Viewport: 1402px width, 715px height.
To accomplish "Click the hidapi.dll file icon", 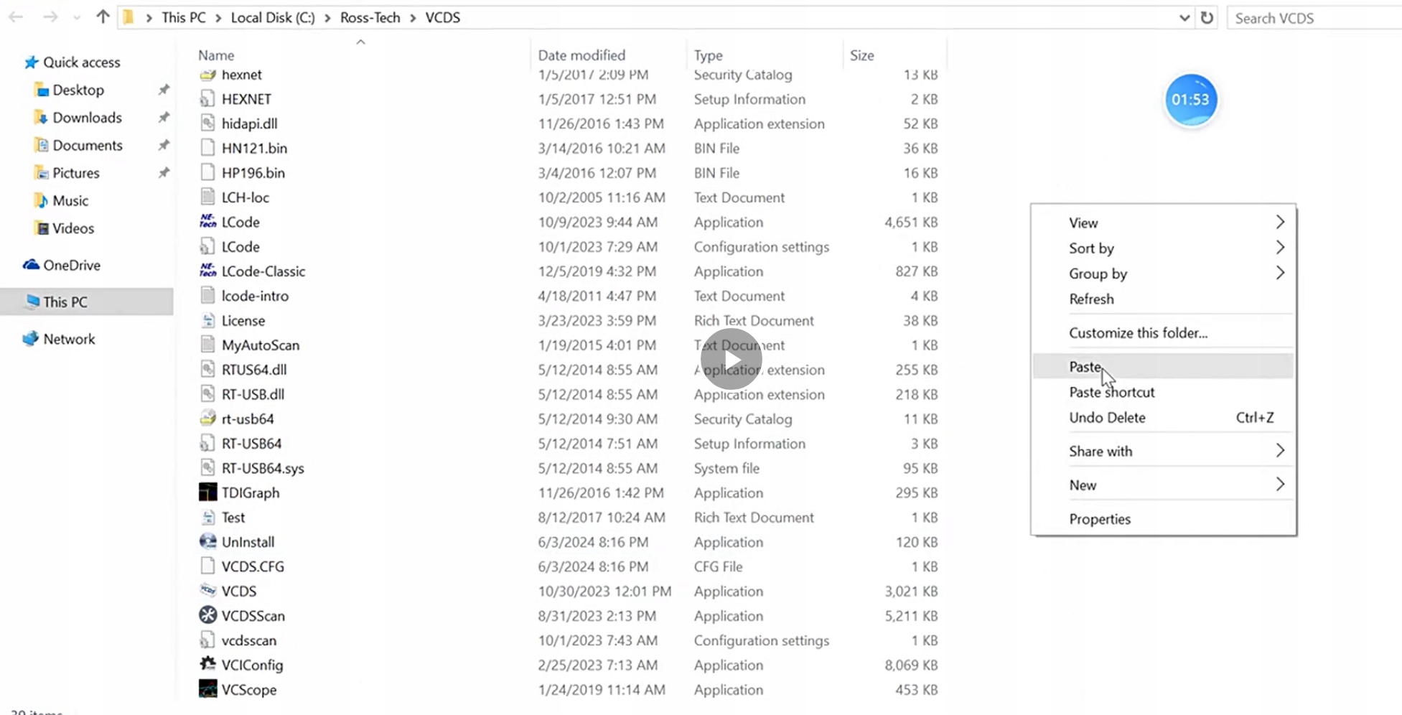I will pyautogui.click(x=207, y=123).
